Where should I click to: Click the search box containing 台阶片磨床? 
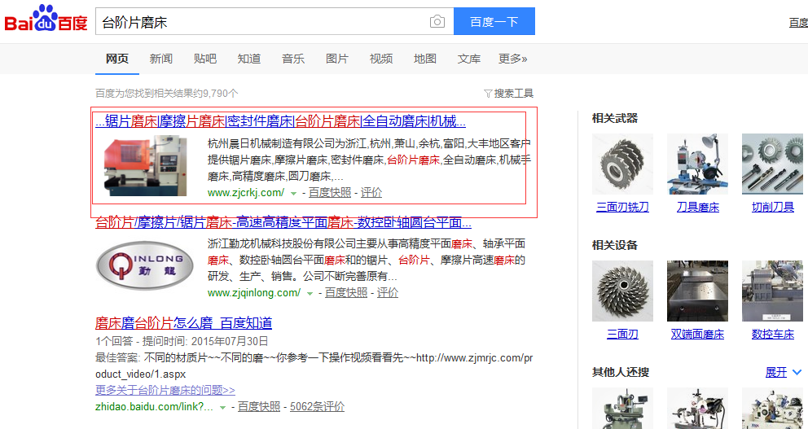[261, 22]
